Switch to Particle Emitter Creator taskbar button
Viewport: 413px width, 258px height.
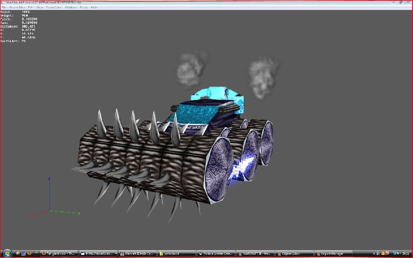(x=216, y=253)
